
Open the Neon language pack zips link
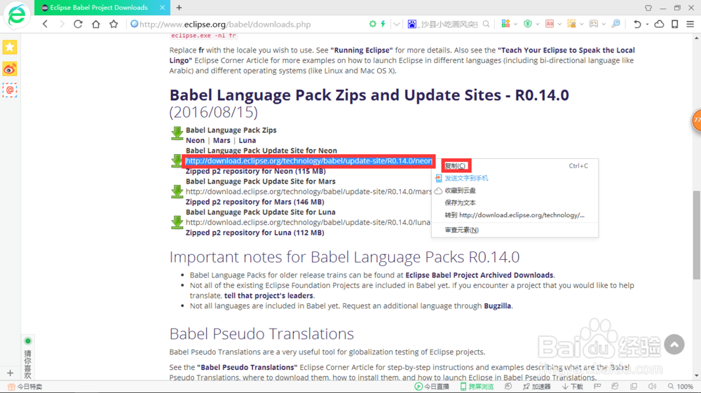195,140
